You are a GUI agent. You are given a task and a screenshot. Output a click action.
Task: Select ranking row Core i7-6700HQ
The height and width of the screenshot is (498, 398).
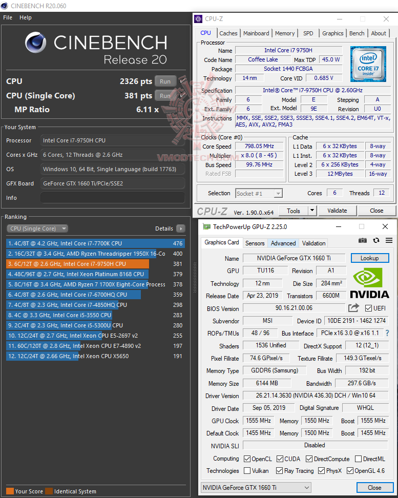tap(95, 295)
